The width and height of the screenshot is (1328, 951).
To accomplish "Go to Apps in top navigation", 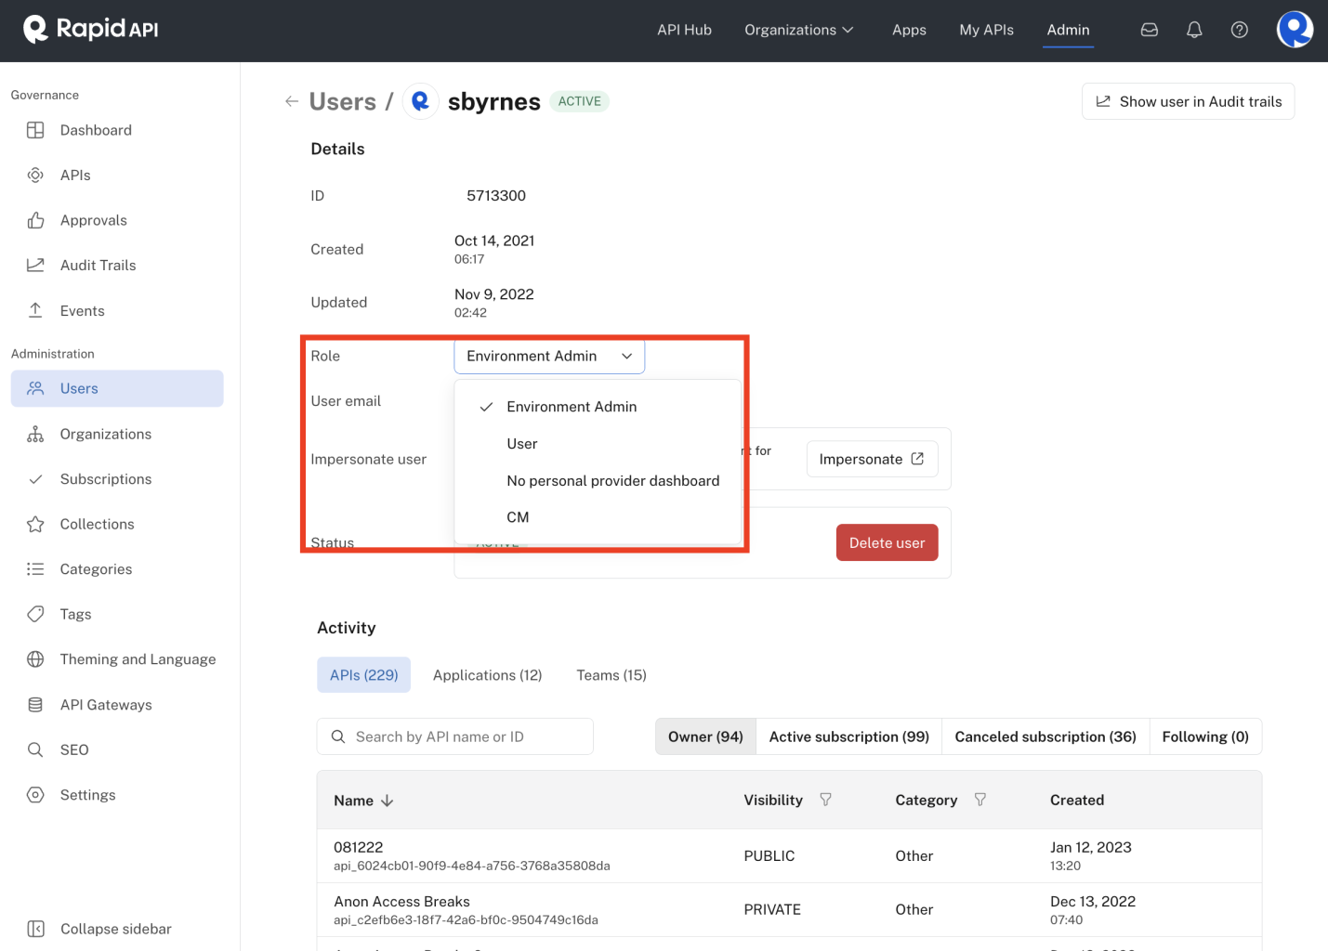I will point(909,30).
